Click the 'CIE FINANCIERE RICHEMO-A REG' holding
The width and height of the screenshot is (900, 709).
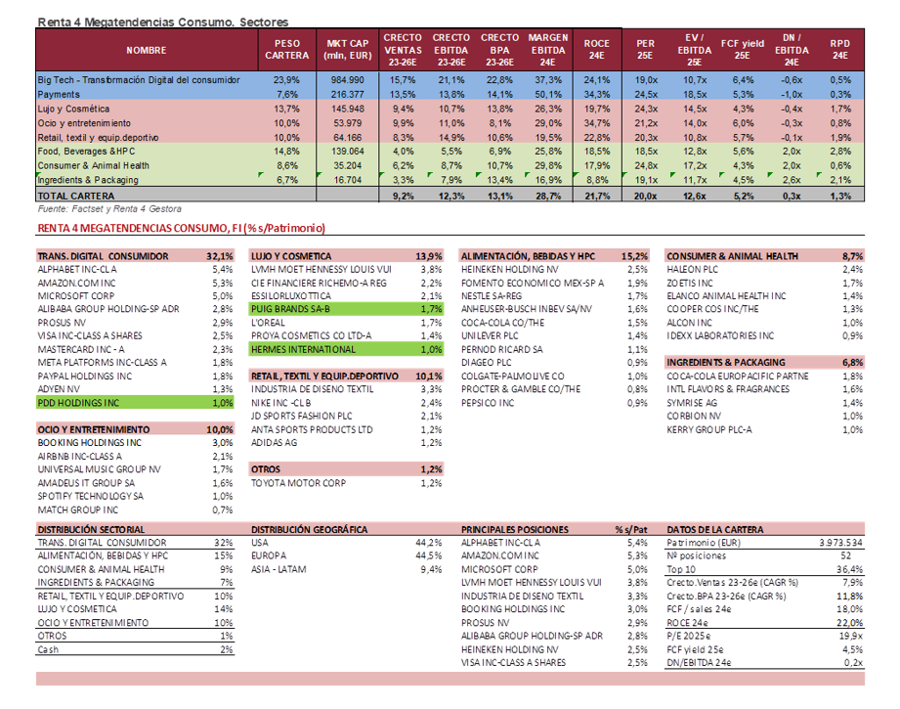[319, 283]
